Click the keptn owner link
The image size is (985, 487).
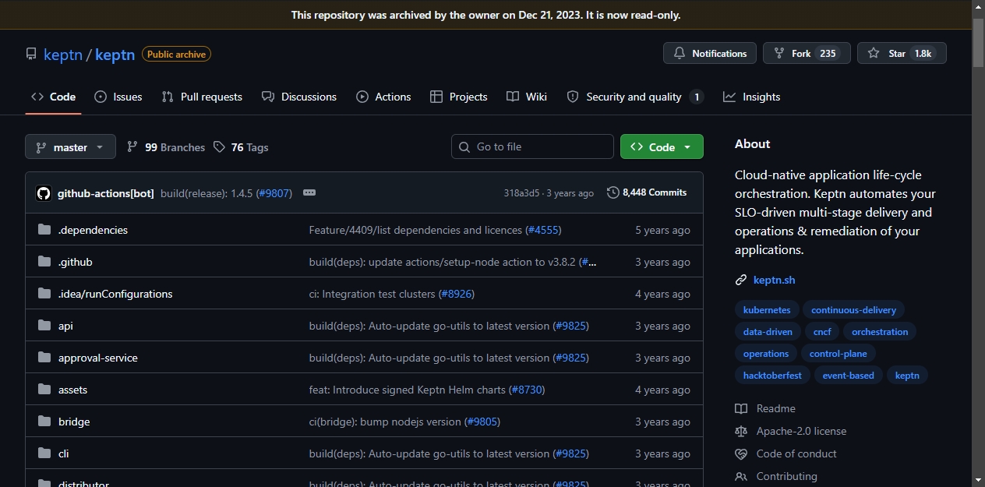tap(63, 55)
